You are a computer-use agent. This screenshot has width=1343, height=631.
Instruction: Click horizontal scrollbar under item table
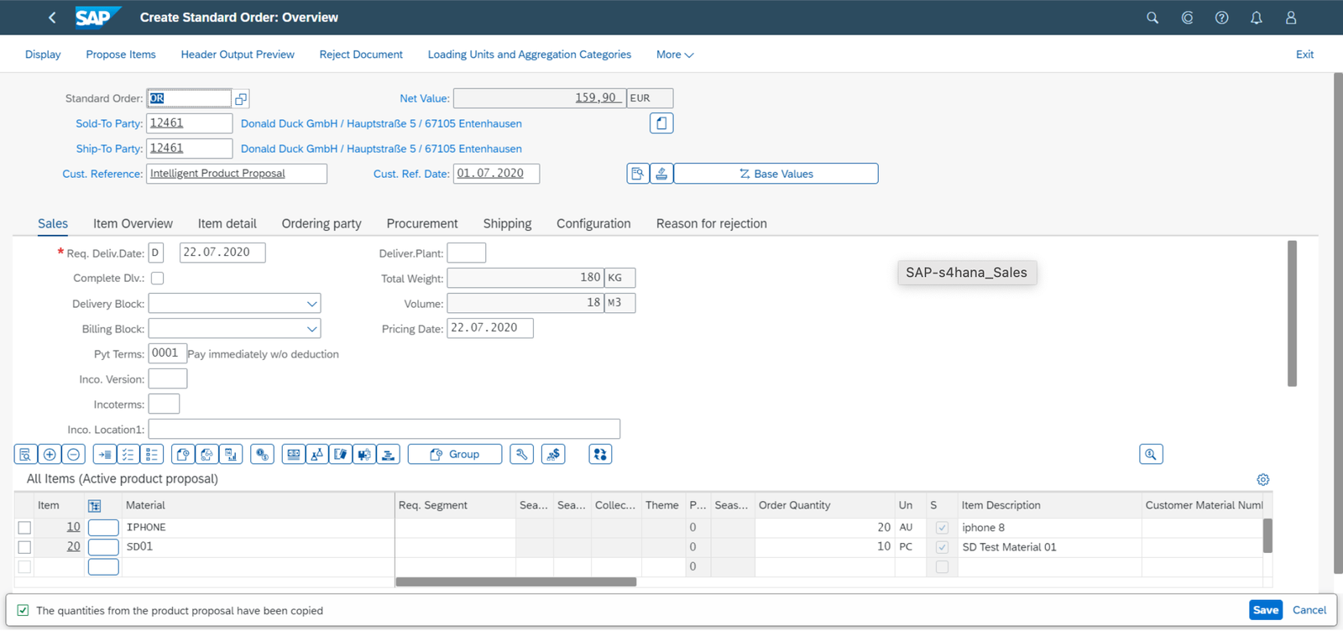pyautogui.click(x=516, y=582)
